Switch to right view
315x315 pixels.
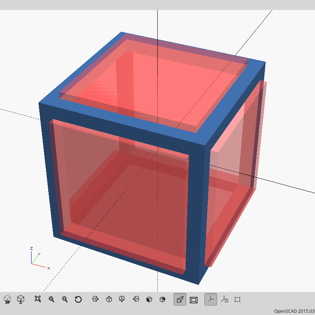[96, 299]
